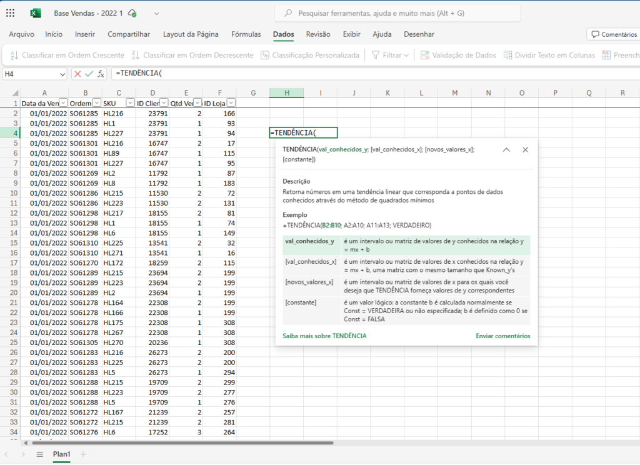The image size is (640, 465).
Task: Switch to the Fórmulas tab
Action: coord(246,34)
